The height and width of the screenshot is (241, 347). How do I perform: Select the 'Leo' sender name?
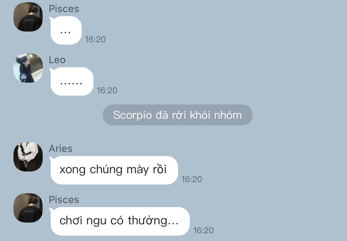pos(57,60)
